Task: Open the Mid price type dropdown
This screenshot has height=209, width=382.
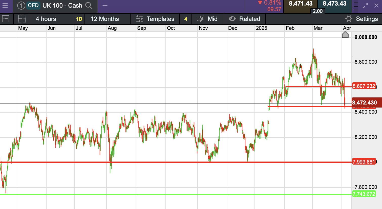Action: (207, 19)
